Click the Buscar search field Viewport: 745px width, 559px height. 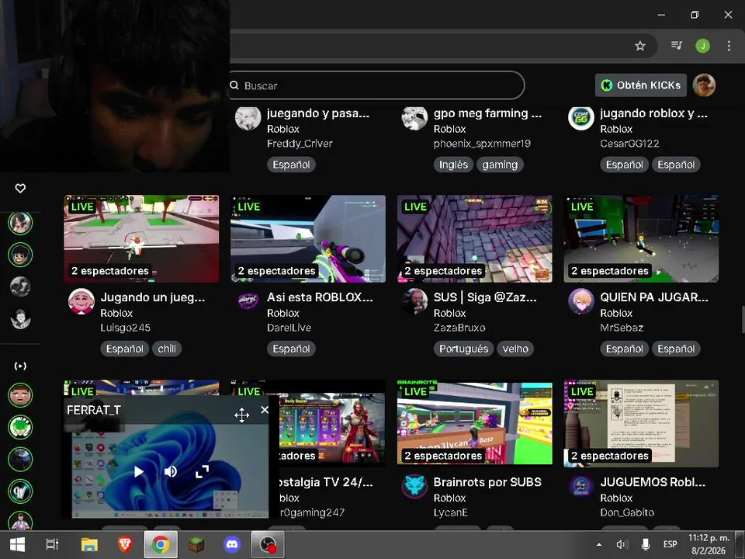coord(376,85)
